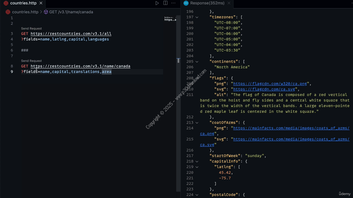Viewport: 353px width, 198px height.
Task: Collapse the "postalCode" object at line 224
Action: pyautogui.click(x=197, y=195)
